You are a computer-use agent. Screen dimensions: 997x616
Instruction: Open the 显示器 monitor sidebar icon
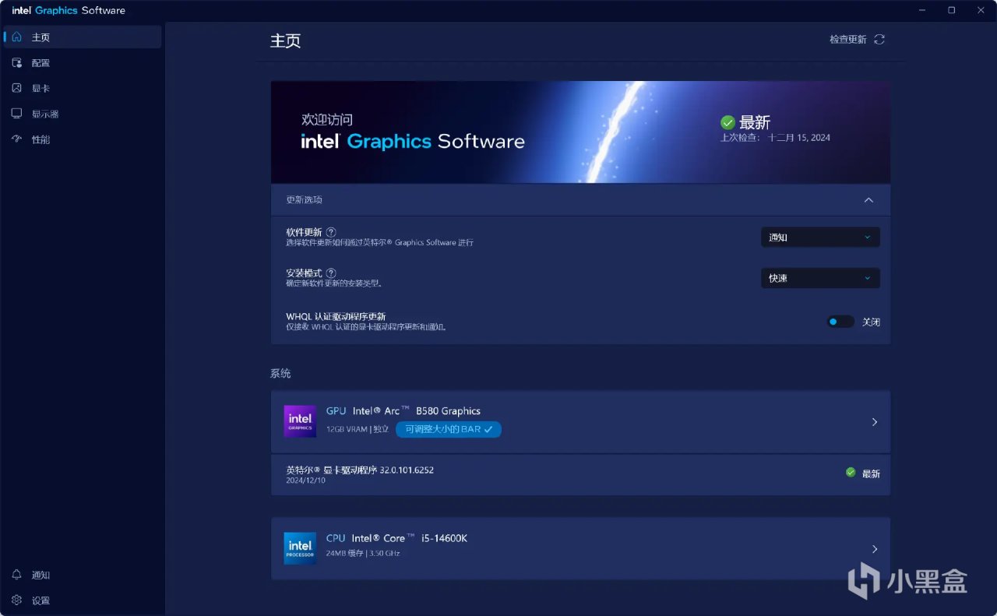pyautogui.click(x=17, y=114)
